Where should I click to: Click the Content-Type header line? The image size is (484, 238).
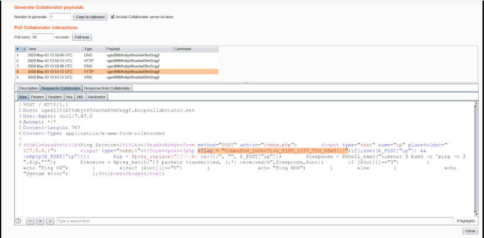[94, 133]
